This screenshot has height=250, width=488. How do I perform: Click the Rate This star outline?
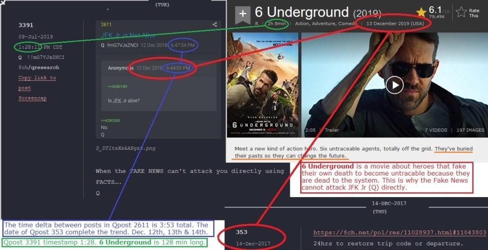(461, 13)
